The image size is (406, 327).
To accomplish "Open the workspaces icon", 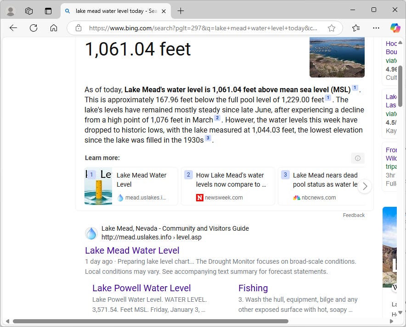I will pos(29,11).
